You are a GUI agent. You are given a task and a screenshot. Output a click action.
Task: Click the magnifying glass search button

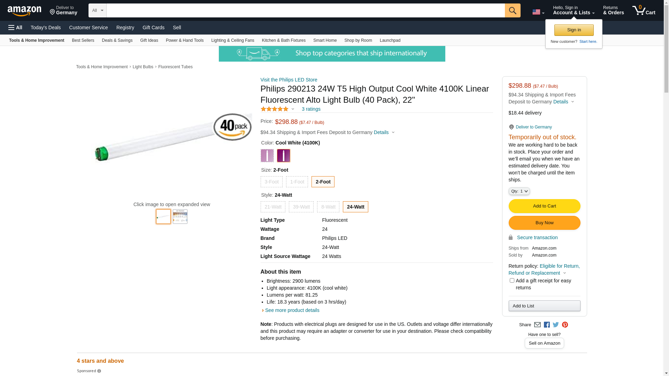click(512, 10)
